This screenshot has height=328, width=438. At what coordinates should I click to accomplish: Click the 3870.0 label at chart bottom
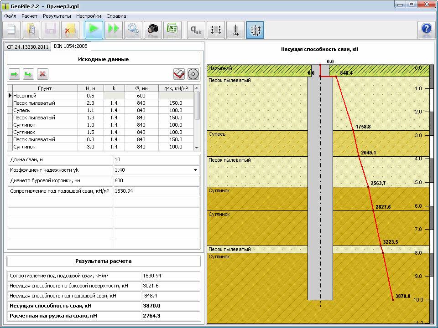[x=403, y=296]
